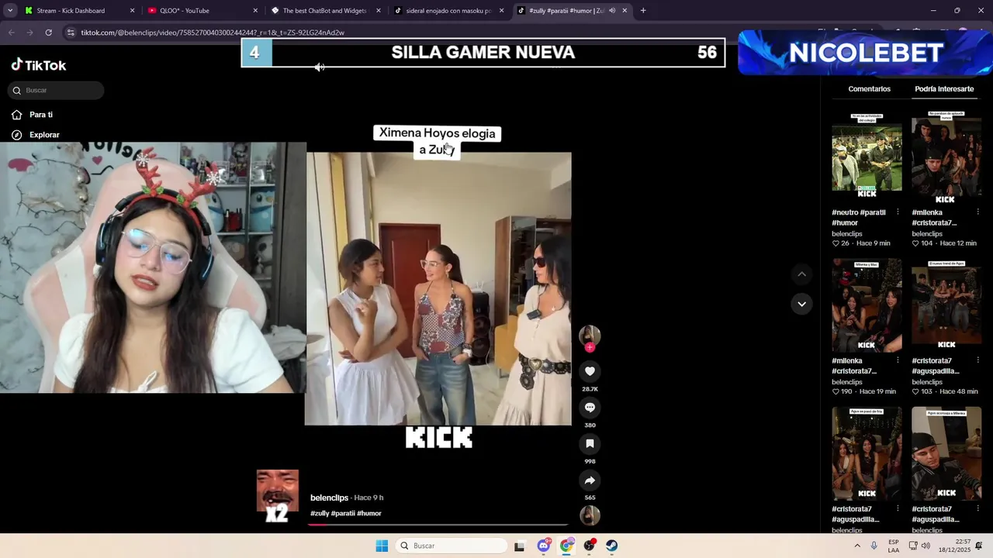Image resolution: width=993 pixels, height=558 pixels.
Task: Open OBS Studio from the taskbar
Action: pyautogui.click(x=590, y=546)
